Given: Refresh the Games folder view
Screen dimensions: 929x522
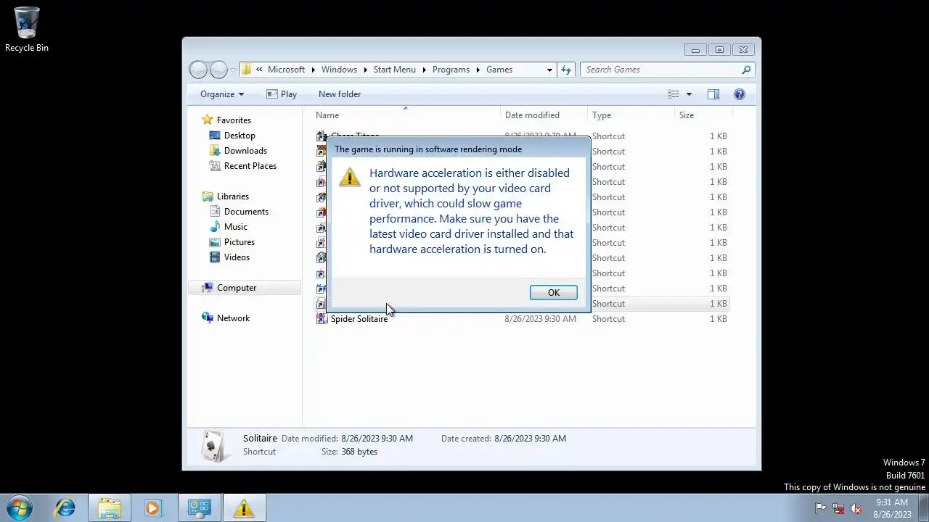Looking at the screenshot, I should tap(566, 70).
